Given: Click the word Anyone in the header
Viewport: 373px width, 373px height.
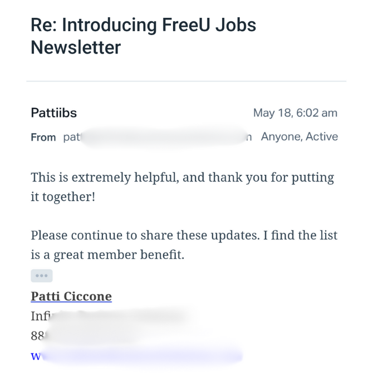Looking at the screenshot, I should (x=281, y=136).
